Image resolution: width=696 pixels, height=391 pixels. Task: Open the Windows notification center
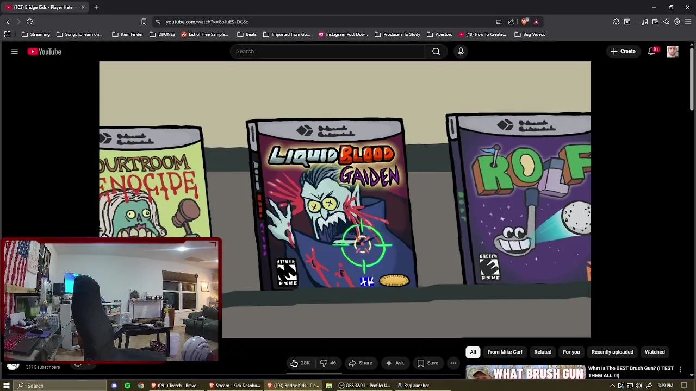coord(684,386)
